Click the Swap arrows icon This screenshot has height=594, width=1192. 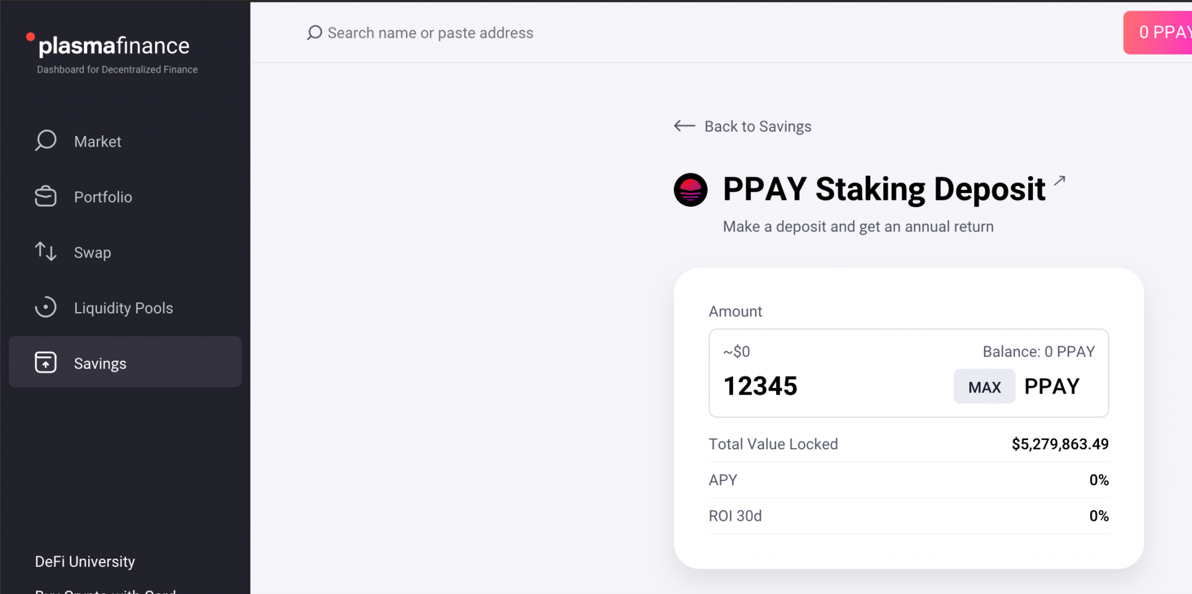point(45,252)
